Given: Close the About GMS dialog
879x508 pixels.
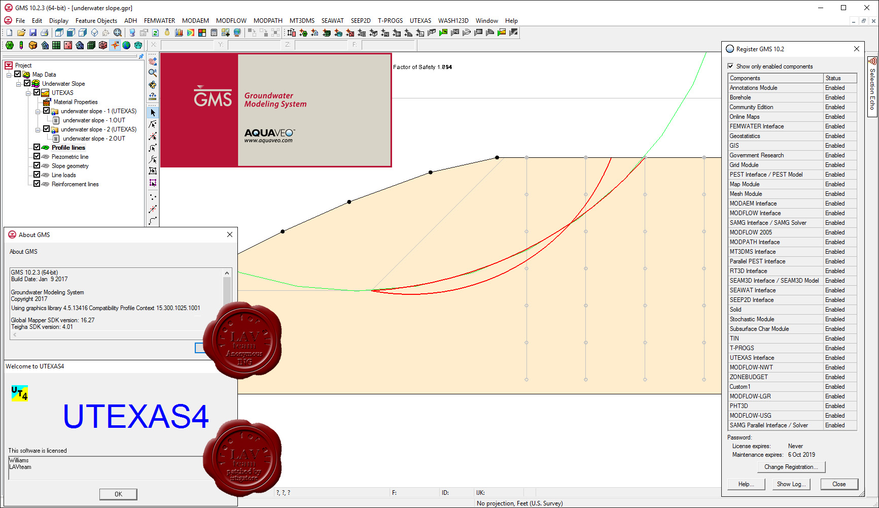Looking at the screenshot, I should coord(230,234).
